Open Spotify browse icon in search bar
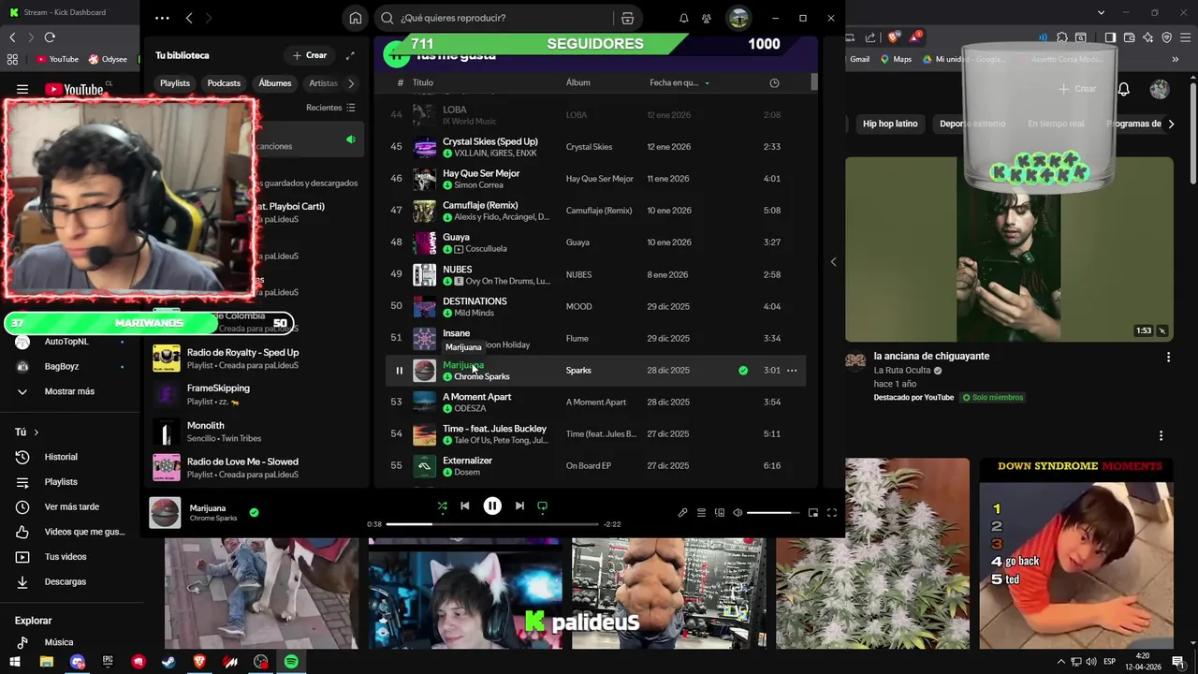The image size is (1198, 674). coord(627,18)
